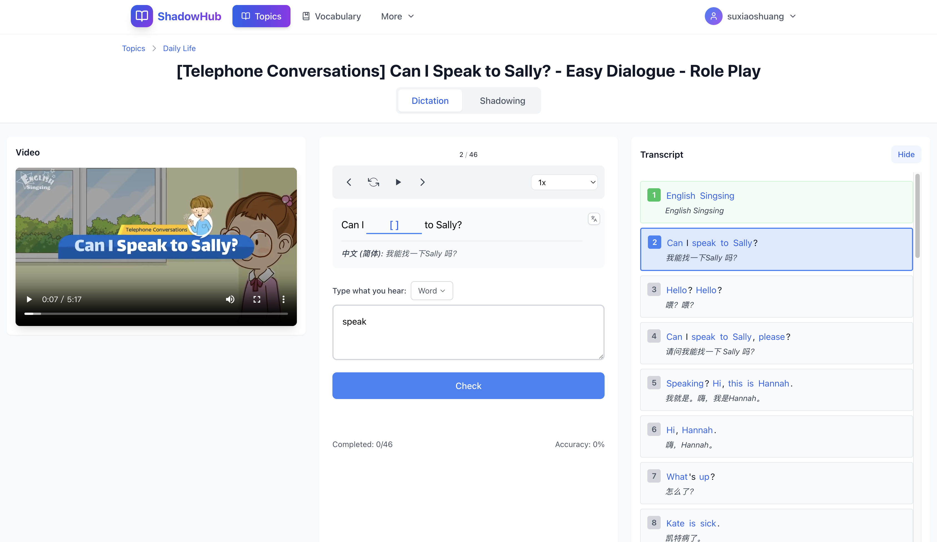
Task: Go to previous sentence with left arrow
Action: point(349,182)
